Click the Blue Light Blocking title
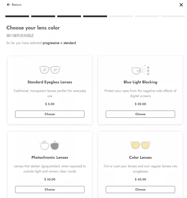Viewport: 187px width, 198px height. pyautogui.click(x=140, y=82)
